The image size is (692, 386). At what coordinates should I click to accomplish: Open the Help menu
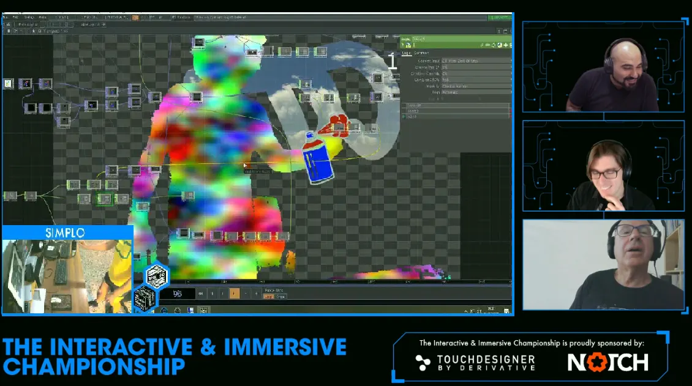tap(42, 17)
